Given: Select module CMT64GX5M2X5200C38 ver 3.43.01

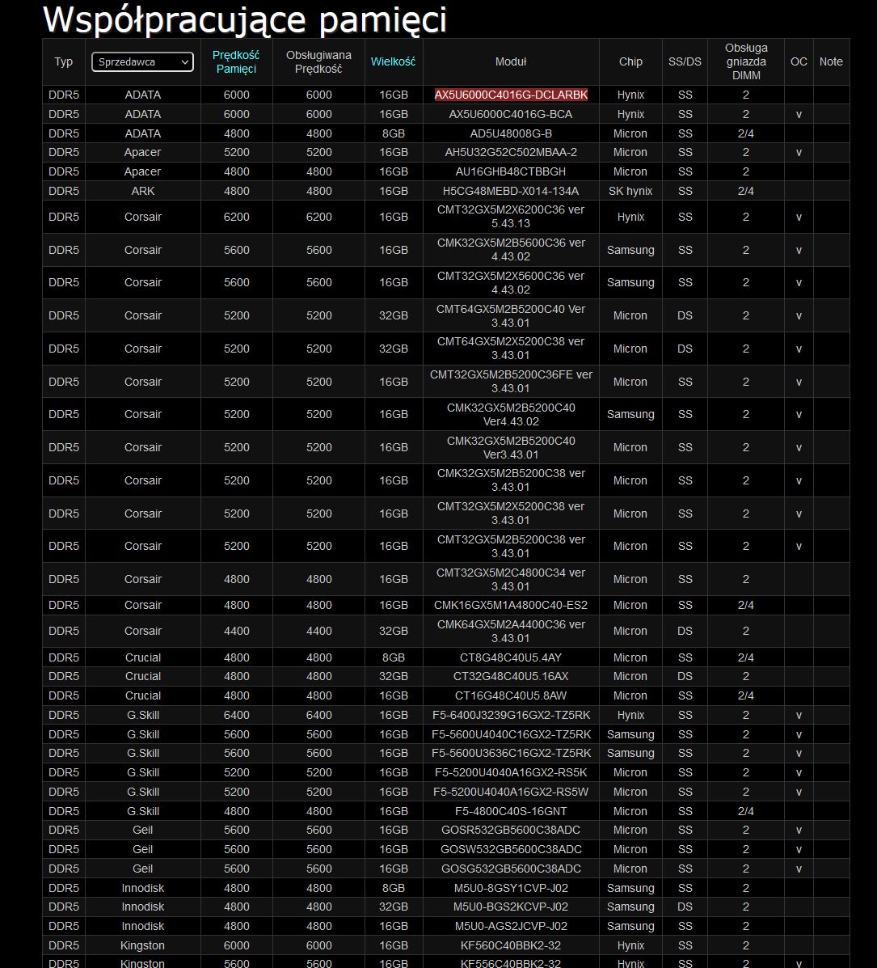Looking at the screenshot, I should (x=511, y=349).
